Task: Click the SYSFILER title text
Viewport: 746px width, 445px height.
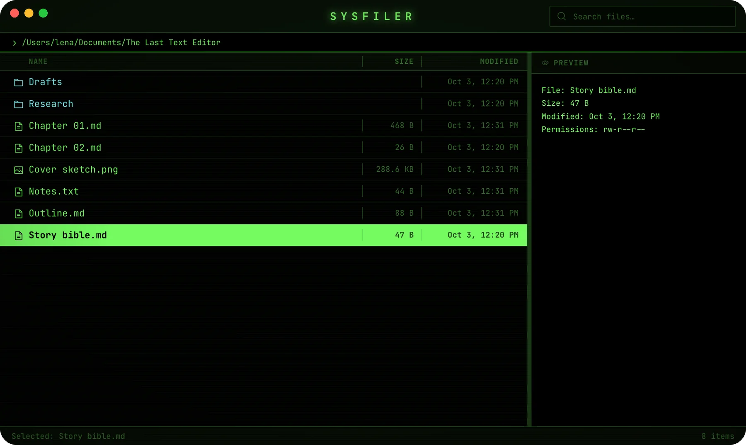Action: click(x=372, y=17)
